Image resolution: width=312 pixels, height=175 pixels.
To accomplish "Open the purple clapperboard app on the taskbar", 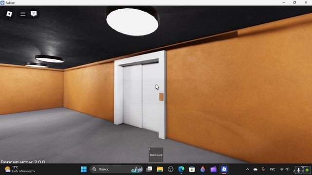I will click(x=214, y=169).
